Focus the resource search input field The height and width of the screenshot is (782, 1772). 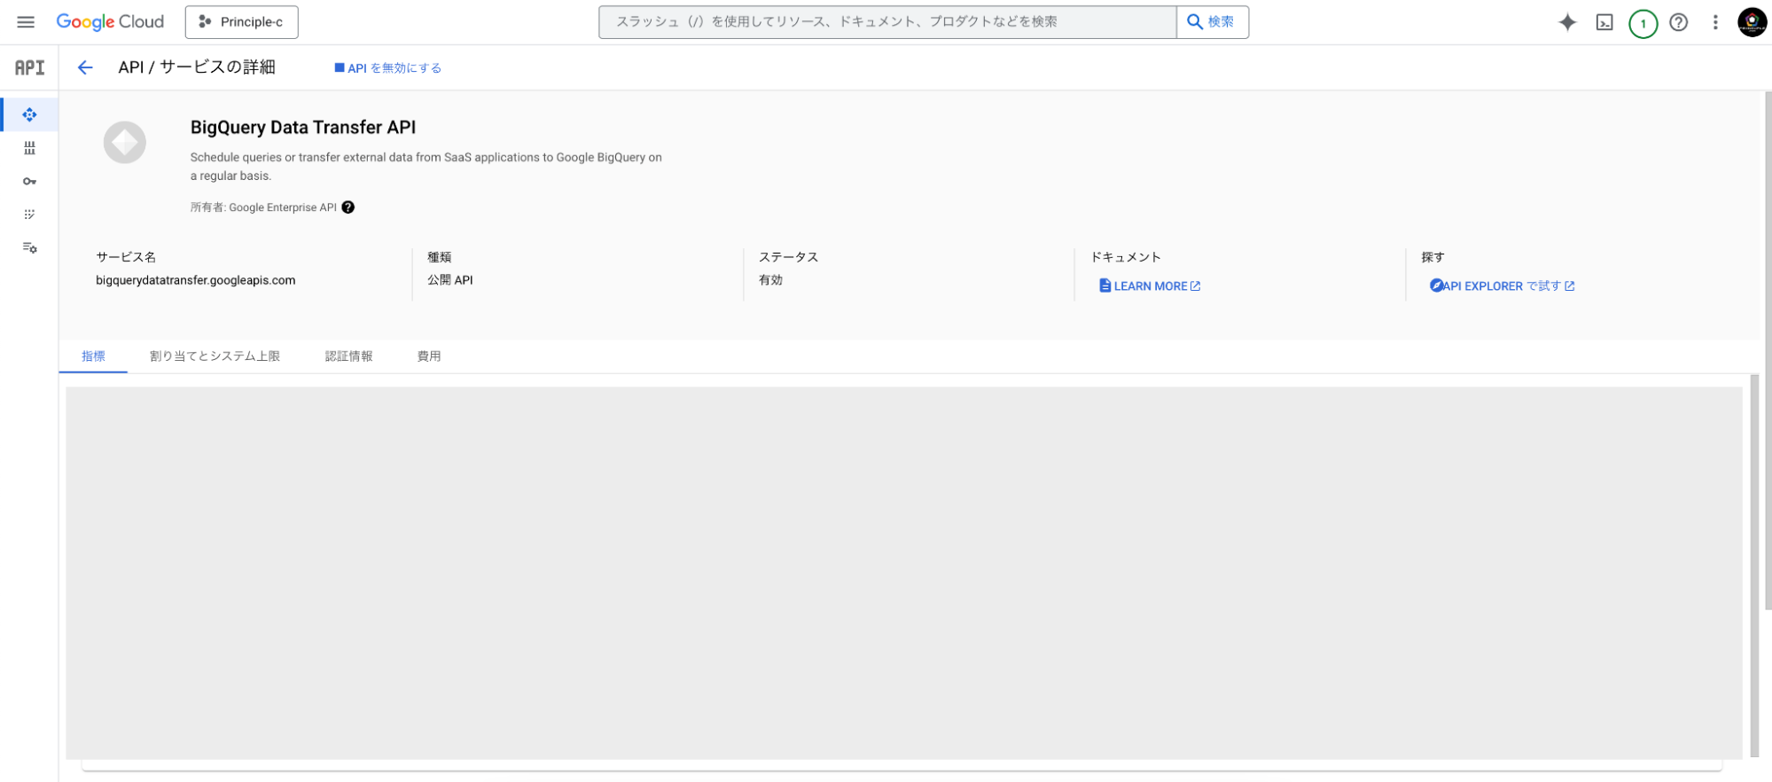(x=886, y=22)
